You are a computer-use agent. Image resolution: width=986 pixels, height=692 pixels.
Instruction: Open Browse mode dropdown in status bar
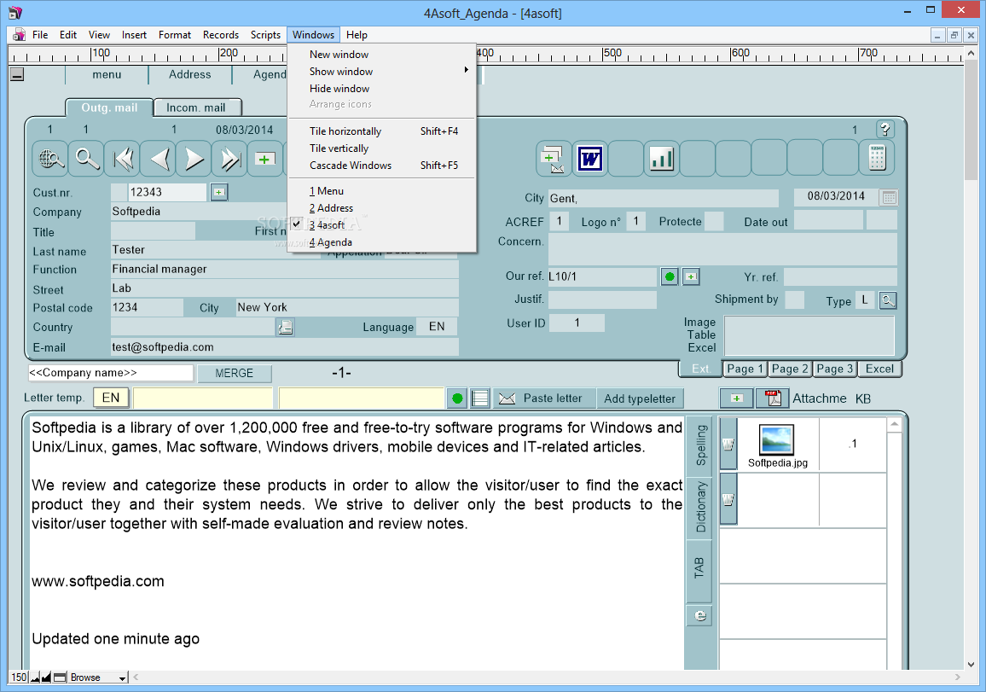point(98,677)
